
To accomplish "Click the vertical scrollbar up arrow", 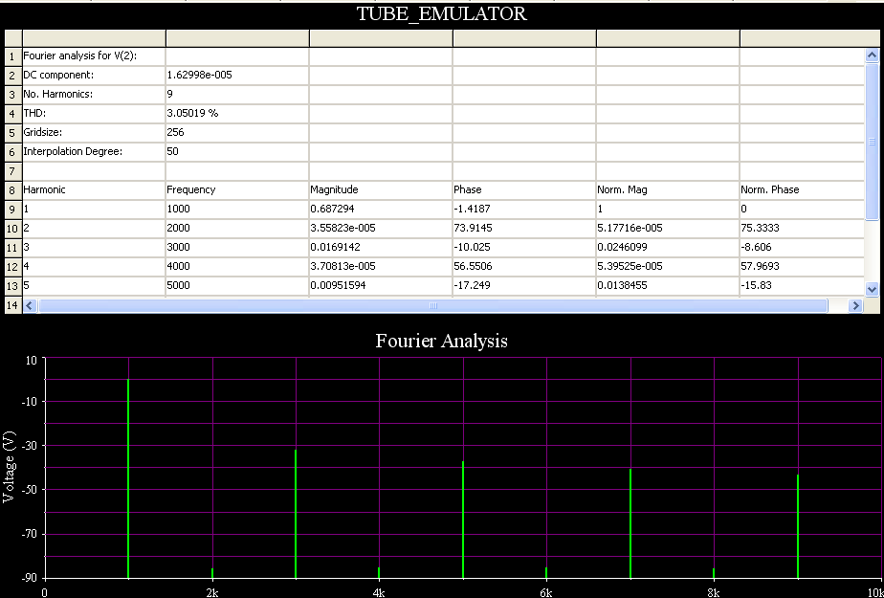I will [x=872, y=55].
